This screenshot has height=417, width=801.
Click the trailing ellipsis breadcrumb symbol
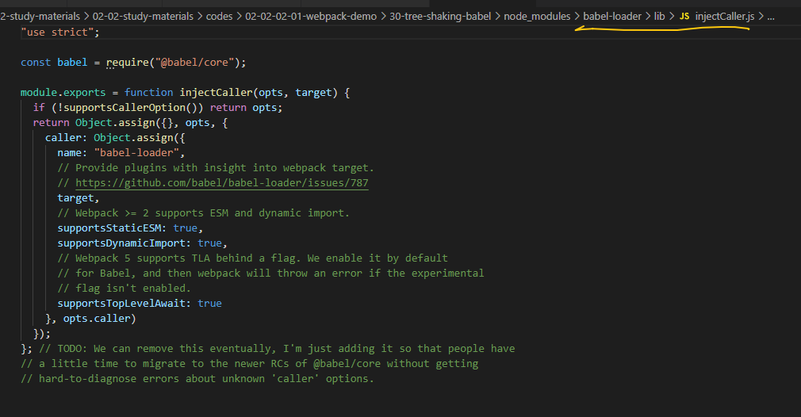pos(771,16)
